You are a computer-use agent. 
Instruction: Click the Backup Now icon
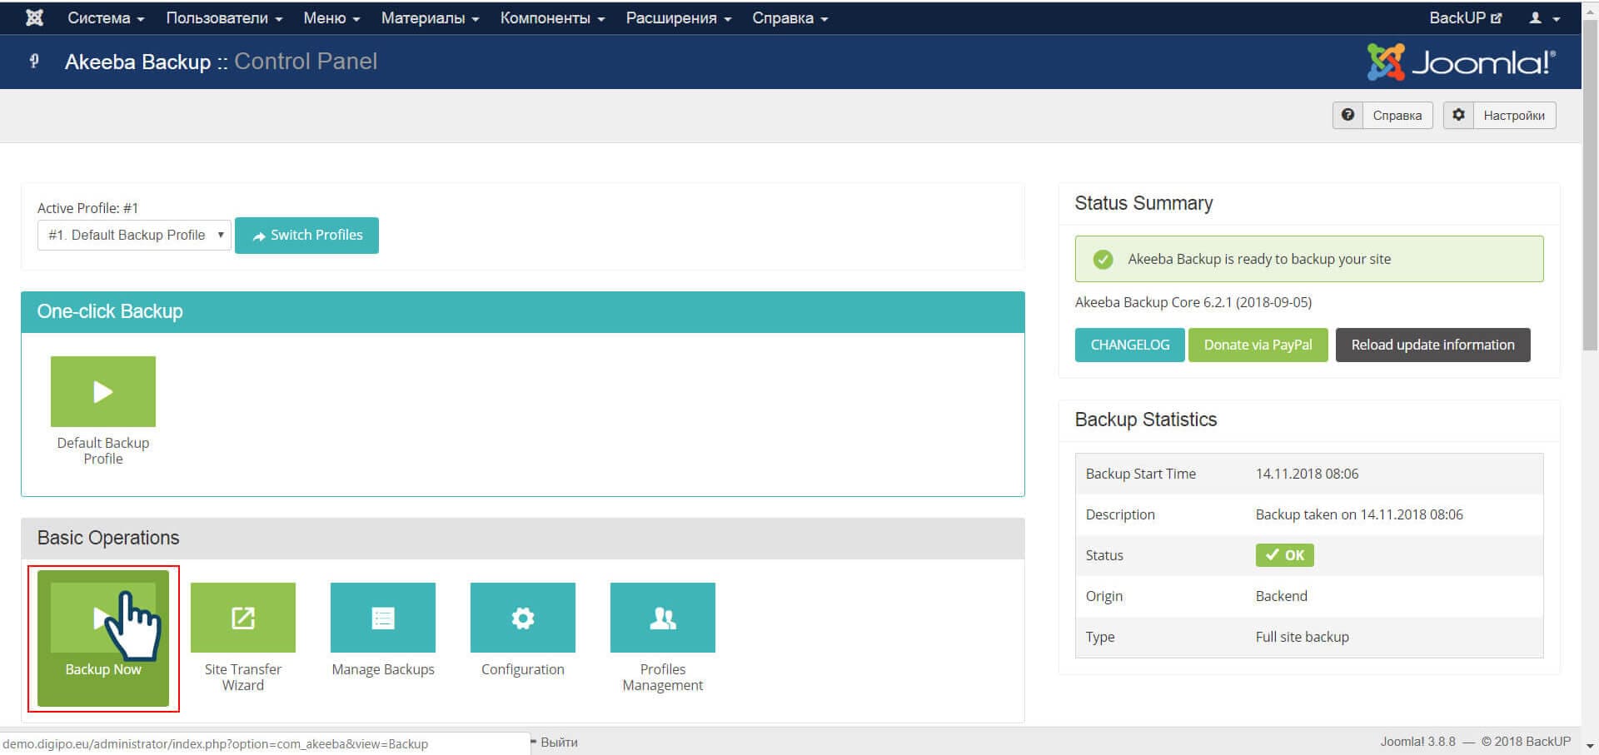coord(102,618)
